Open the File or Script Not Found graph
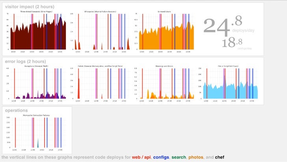 [x=228, y=83]
